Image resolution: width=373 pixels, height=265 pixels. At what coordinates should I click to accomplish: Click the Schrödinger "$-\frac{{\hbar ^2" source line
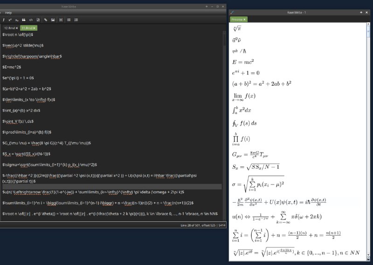99,179
